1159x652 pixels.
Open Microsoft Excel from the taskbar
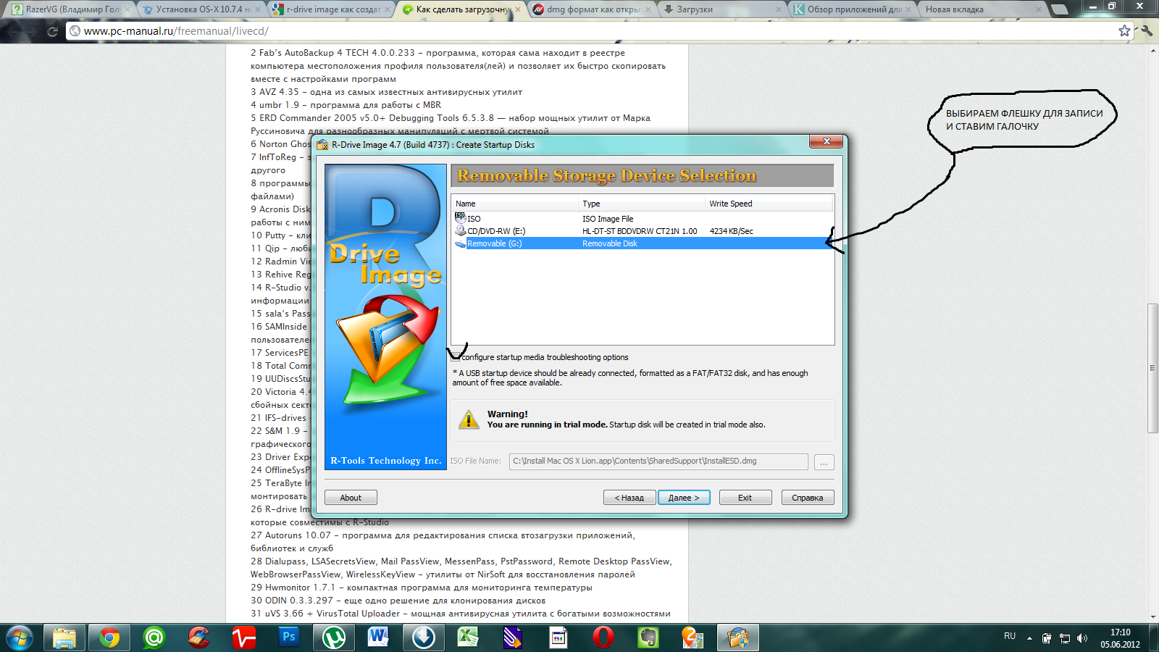468,638
